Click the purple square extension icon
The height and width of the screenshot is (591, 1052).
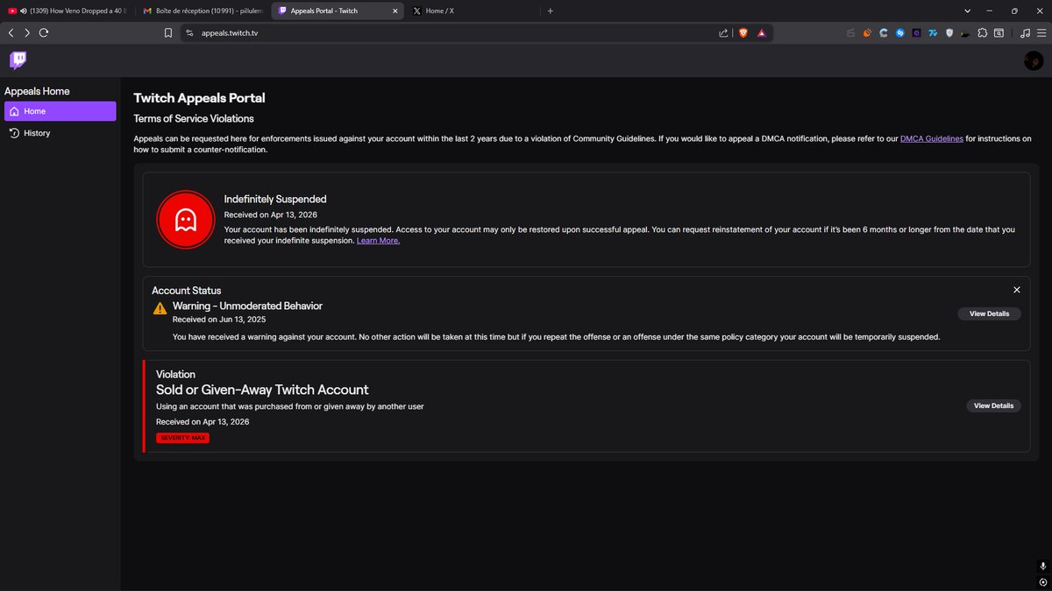(917, 32)
